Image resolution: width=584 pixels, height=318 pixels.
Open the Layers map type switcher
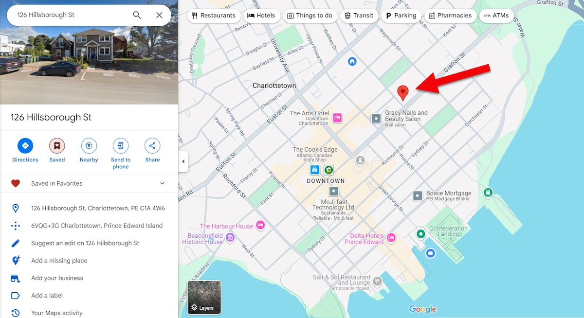[204, 297]
